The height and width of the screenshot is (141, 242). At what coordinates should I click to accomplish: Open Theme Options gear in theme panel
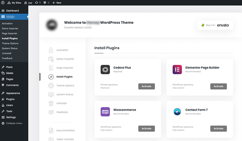pos(51,86)
